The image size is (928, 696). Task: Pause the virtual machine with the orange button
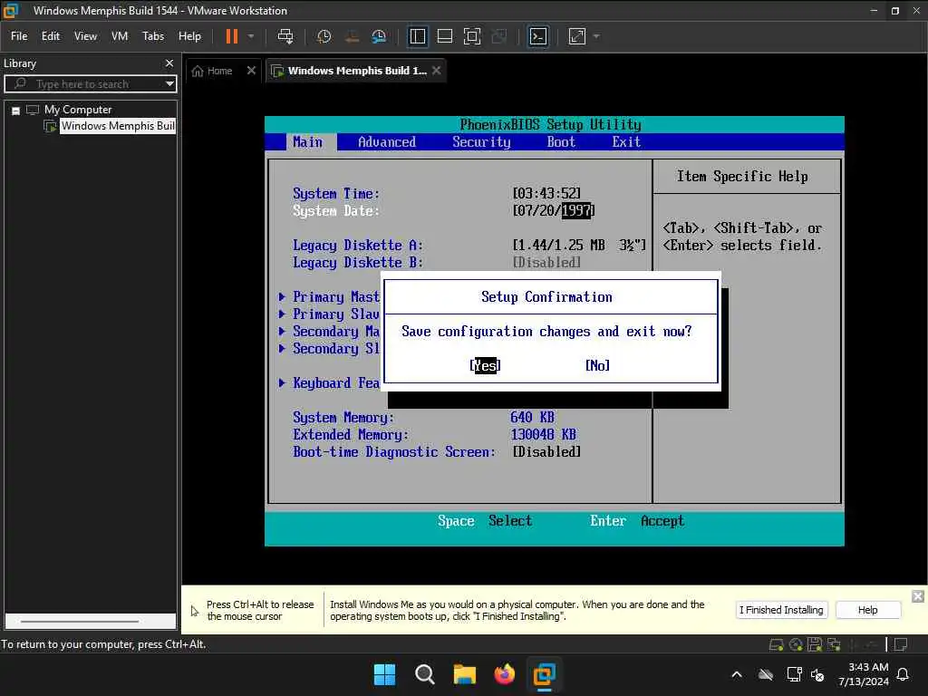click(231, 36)
